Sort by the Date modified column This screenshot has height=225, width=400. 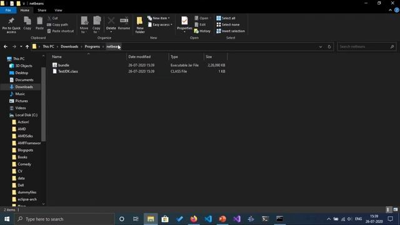click(147, 57)
